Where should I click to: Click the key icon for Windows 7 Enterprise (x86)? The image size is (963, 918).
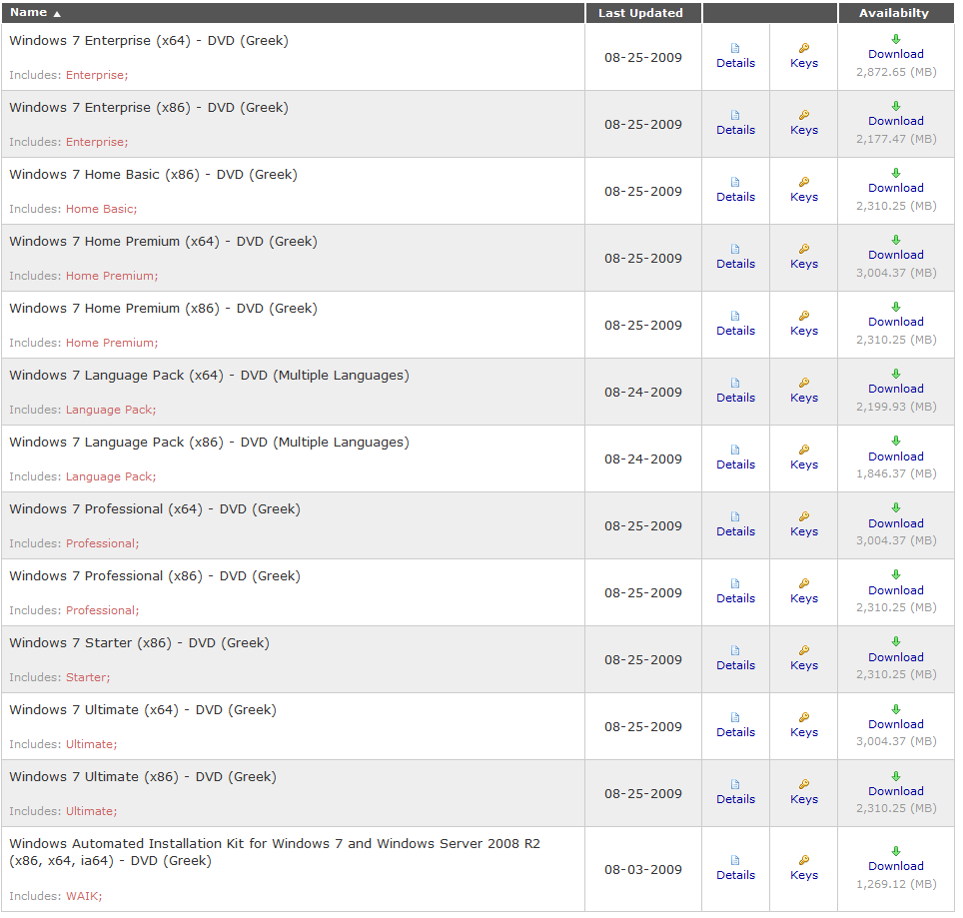point(803,115)
